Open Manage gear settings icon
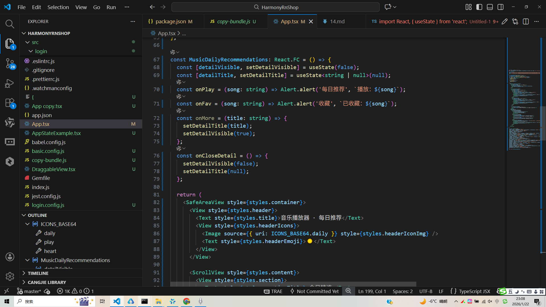546x307 pixels. 10,276
